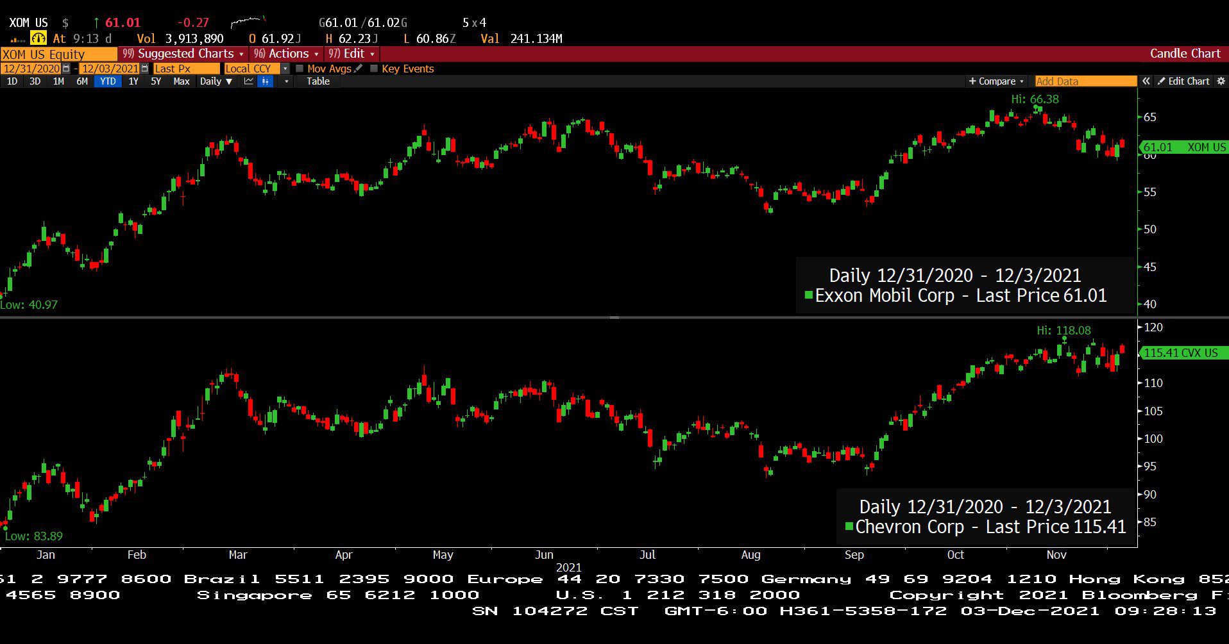This screenshot has width=1229, height=644.
Task: Switch to Table view
Action: [x=318, y=81]
